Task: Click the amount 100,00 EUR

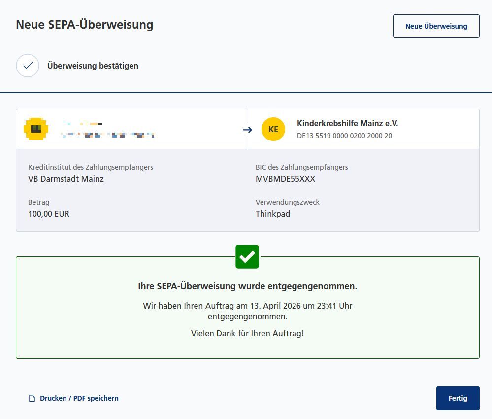Action: [x=49, y=214]
